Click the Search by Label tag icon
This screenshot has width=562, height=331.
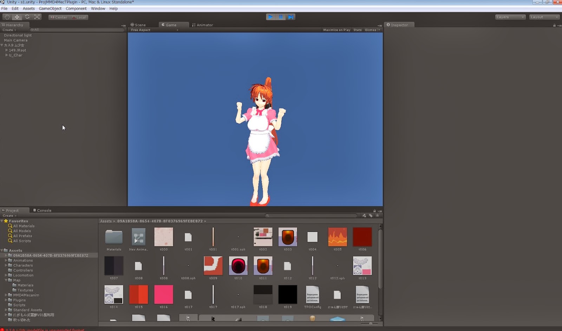tap(371, 216)
